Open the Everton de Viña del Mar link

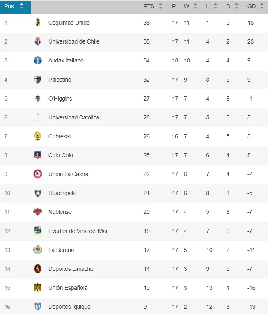[x=78, y=231]
